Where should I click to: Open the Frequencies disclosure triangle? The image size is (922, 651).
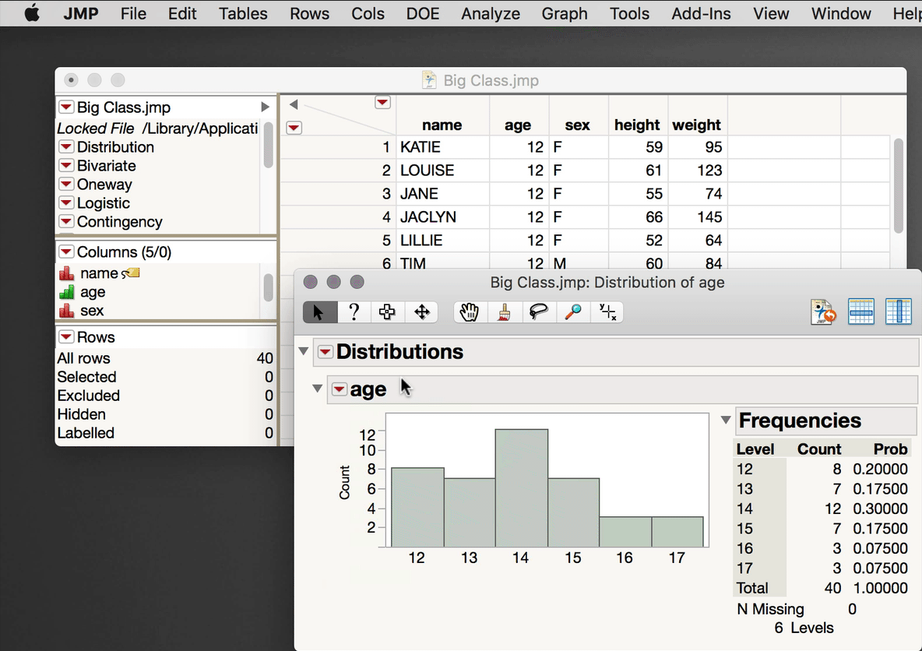pos(726,420)
